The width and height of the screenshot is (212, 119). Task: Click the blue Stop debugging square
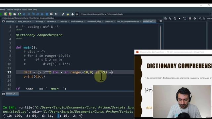(x=47, y=14)
